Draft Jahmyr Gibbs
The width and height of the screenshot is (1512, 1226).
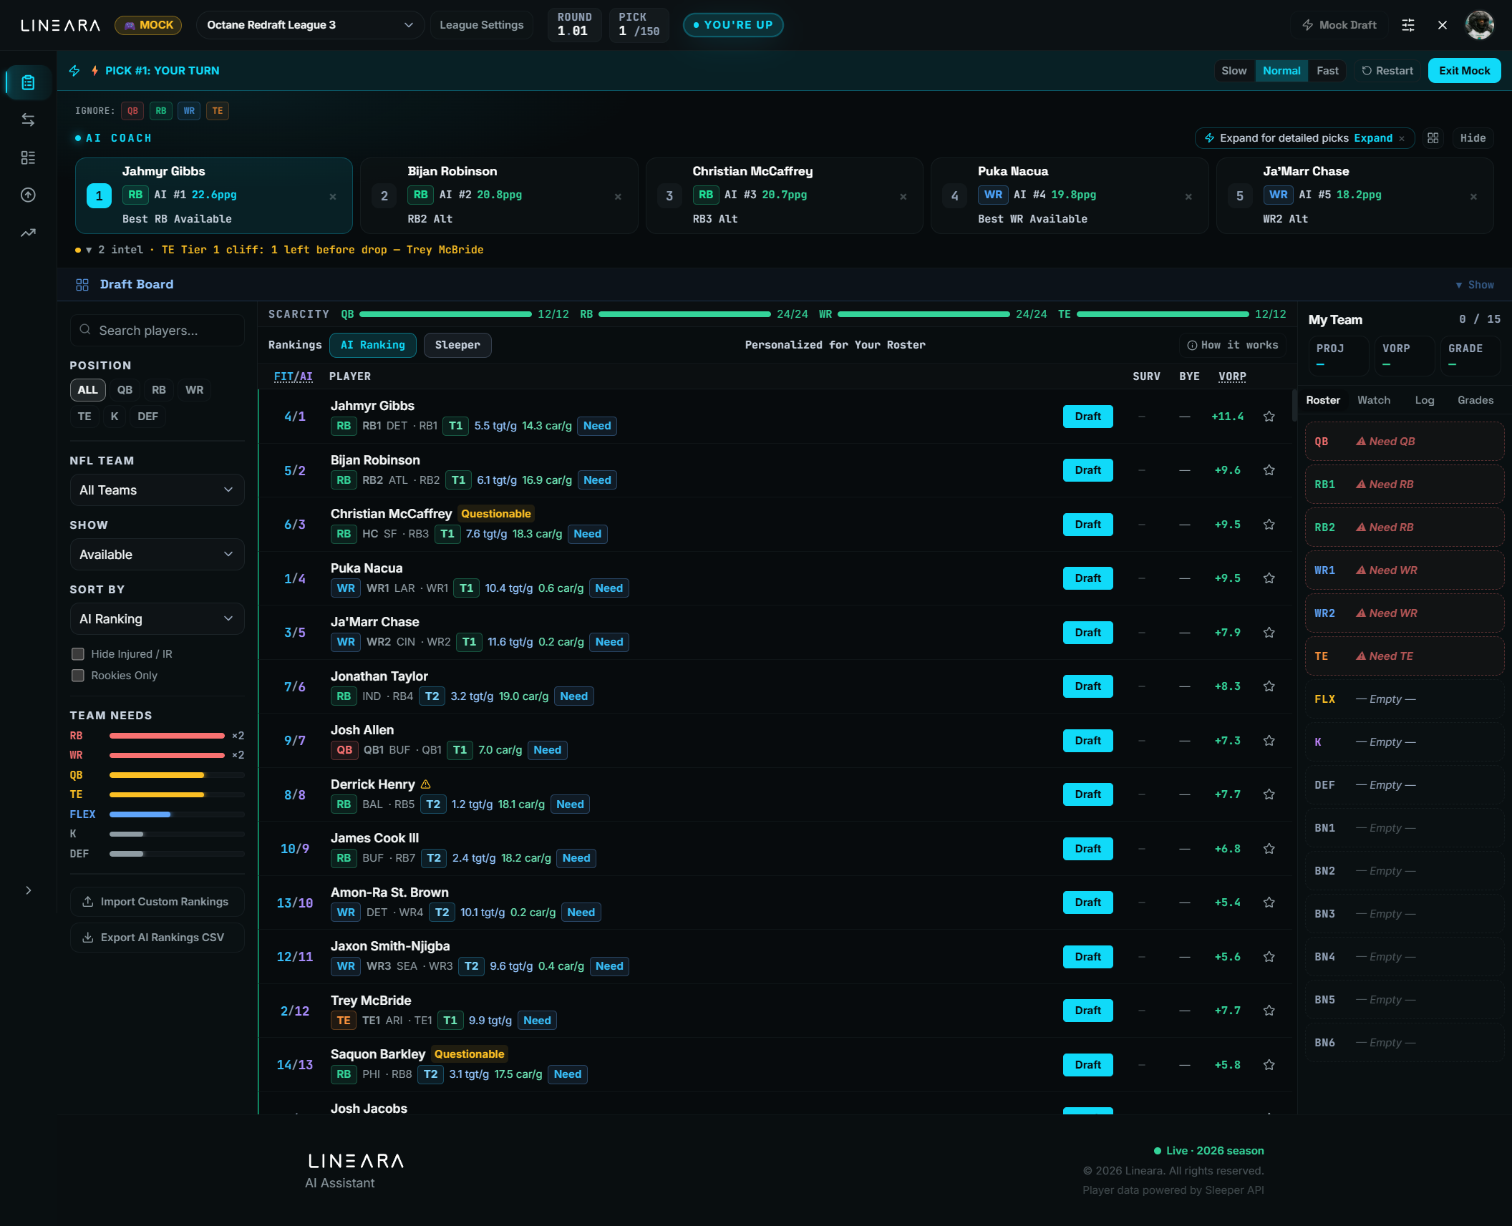tap(1087, 417)
